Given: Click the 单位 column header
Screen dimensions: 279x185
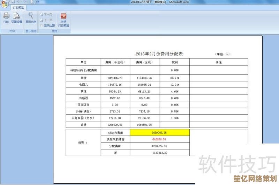Looking at the screenshot, I should click(x=83, y=62).
